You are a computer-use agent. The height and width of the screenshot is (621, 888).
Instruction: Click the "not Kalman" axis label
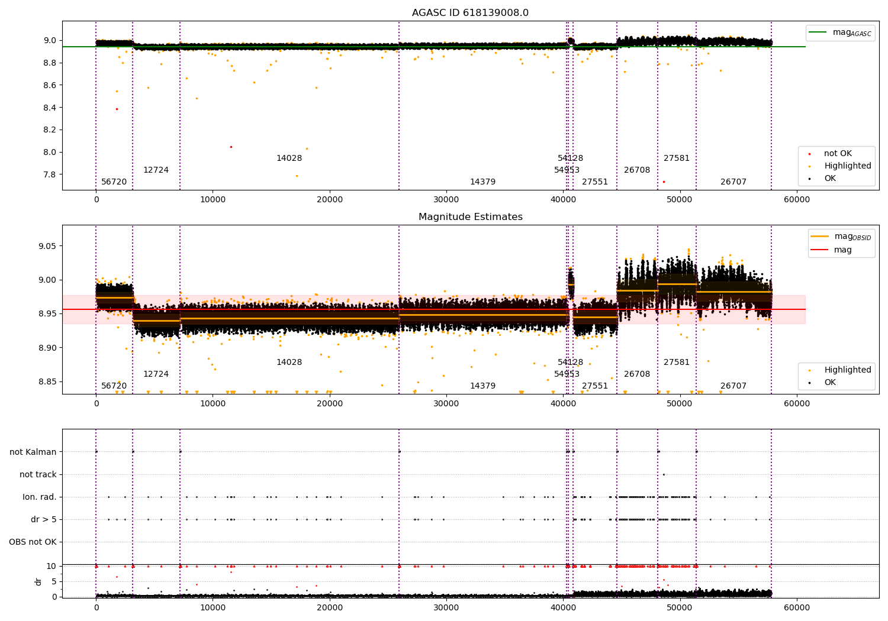click(33, 452)
